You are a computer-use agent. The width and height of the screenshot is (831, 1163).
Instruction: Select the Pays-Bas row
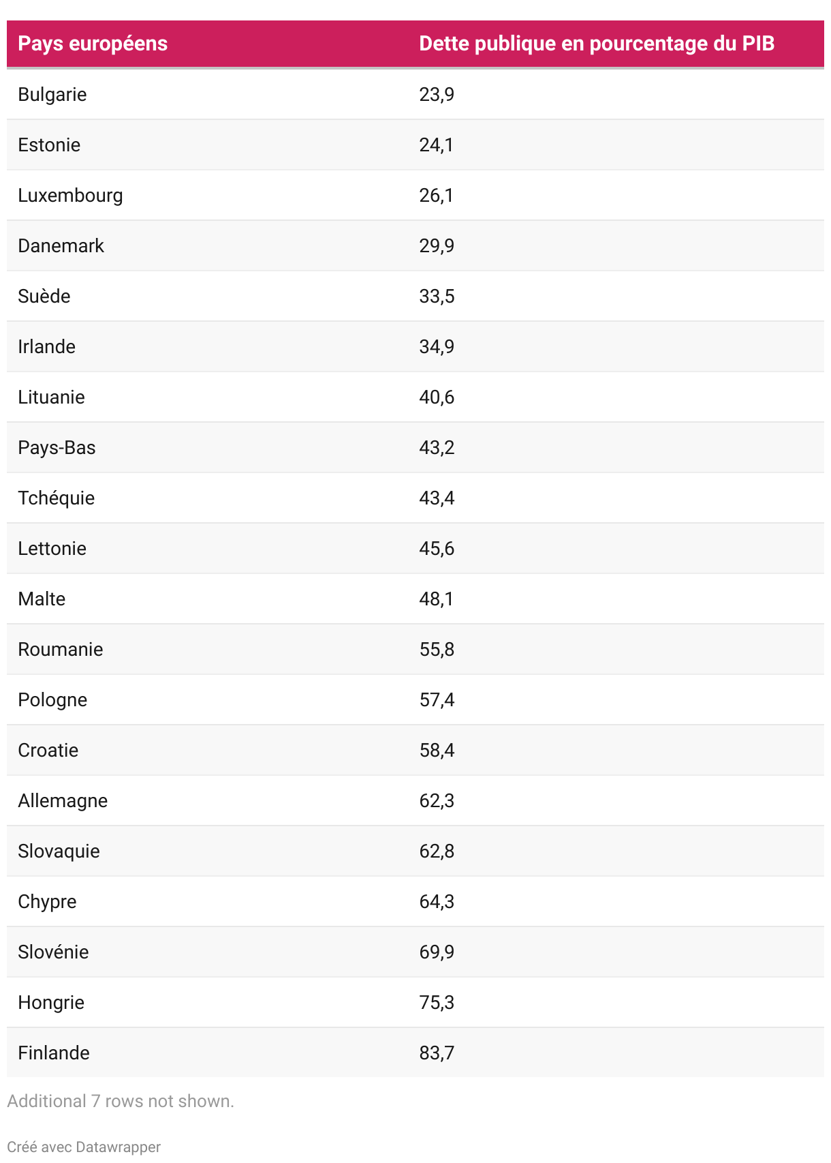415,447
